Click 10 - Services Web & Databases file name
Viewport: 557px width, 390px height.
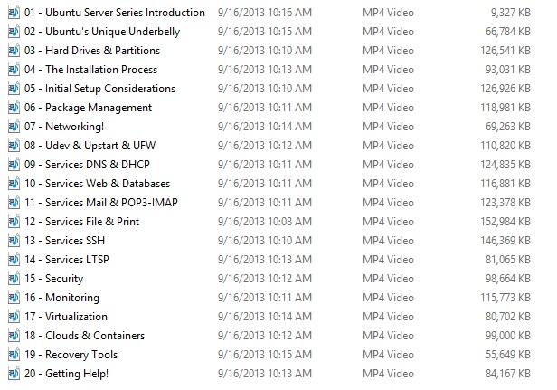[x=98, y=184]
